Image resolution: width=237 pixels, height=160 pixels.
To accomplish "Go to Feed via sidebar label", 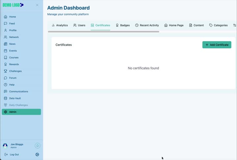I will point(12,24).
